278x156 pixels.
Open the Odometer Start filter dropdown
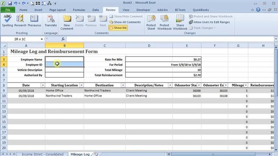pos(199,85)
